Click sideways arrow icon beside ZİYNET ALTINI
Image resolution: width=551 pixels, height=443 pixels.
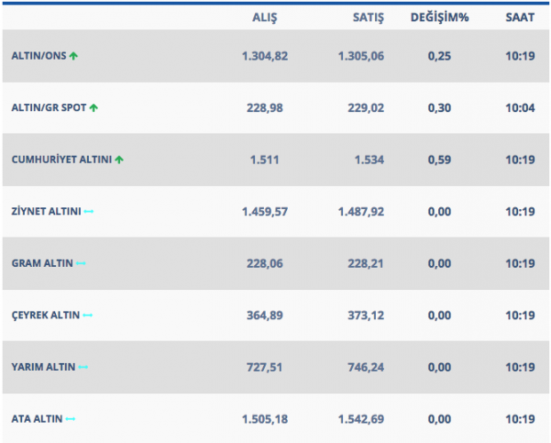pos(89,212)
